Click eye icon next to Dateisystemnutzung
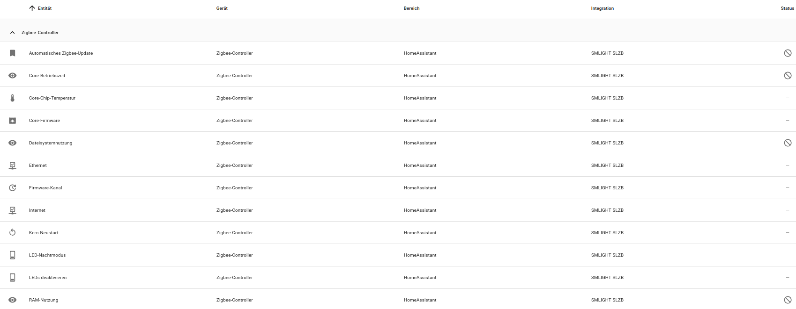796x309 pixels. pyautogui.click(x=13, y=143)
